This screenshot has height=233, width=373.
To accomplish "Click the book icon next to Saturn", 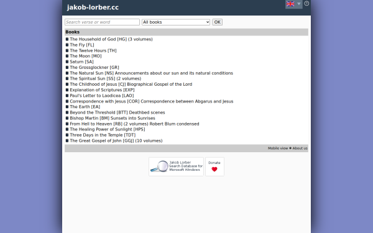I will [x=67, y=62].
